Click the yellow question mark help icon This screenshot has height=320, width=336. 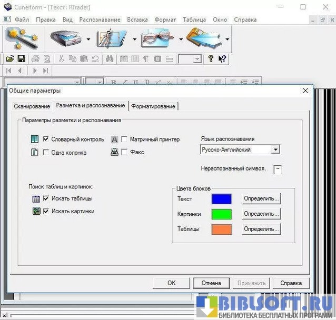[211, 59]
